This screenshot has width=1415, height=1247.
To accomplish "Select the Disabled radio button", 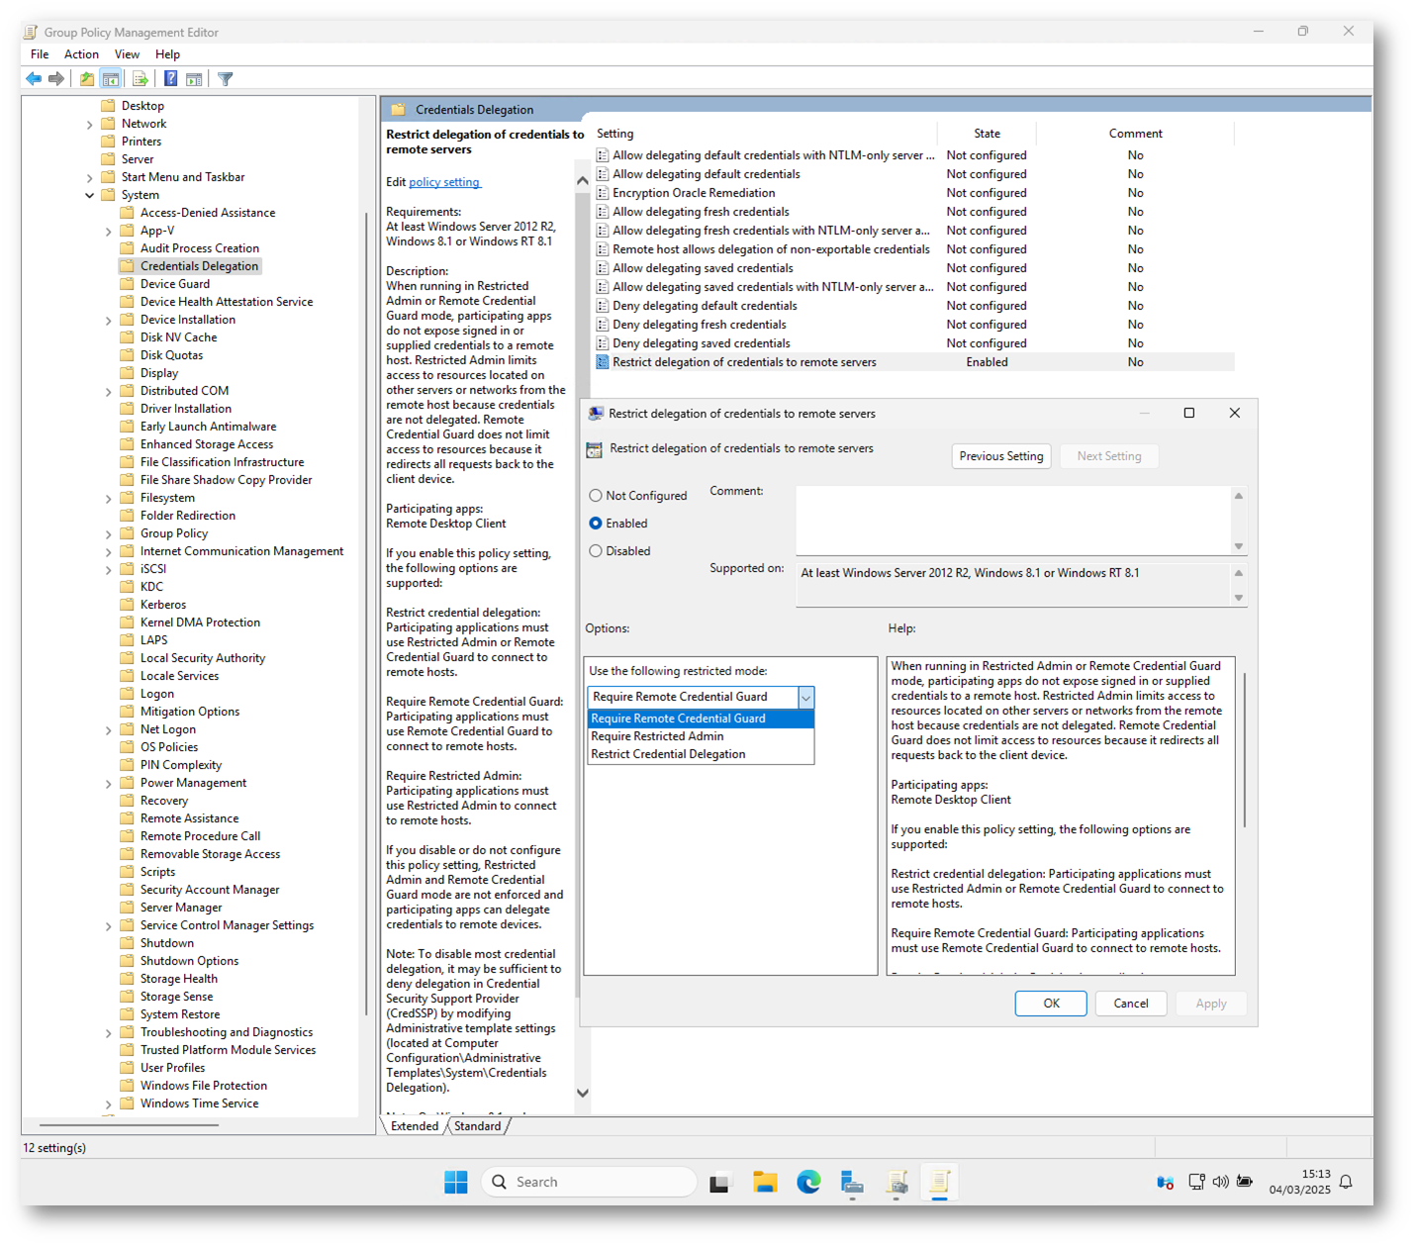I will (x=596, y=551).
